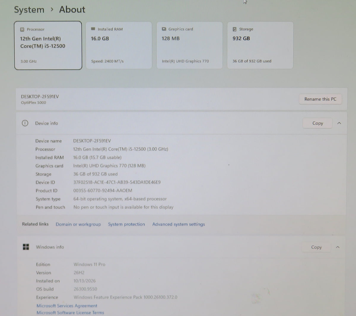Click the OS build value 26300.9550
Image resolution: width=356 pixels, height=316 pixels.
pos(85,289)
